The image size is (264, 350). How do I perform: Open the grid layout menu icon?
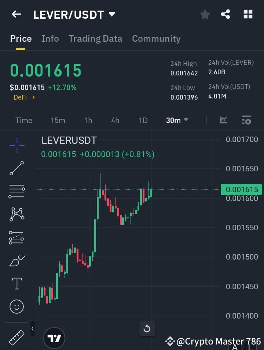tap(248, 14)
